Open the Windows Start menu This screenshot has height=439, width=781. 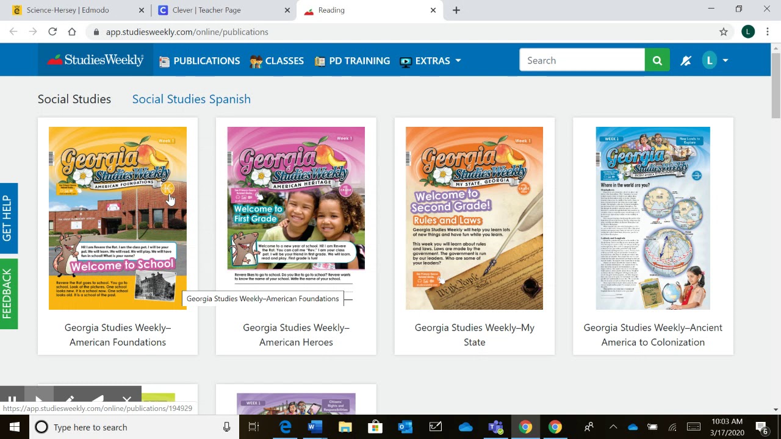coord(15,427)
